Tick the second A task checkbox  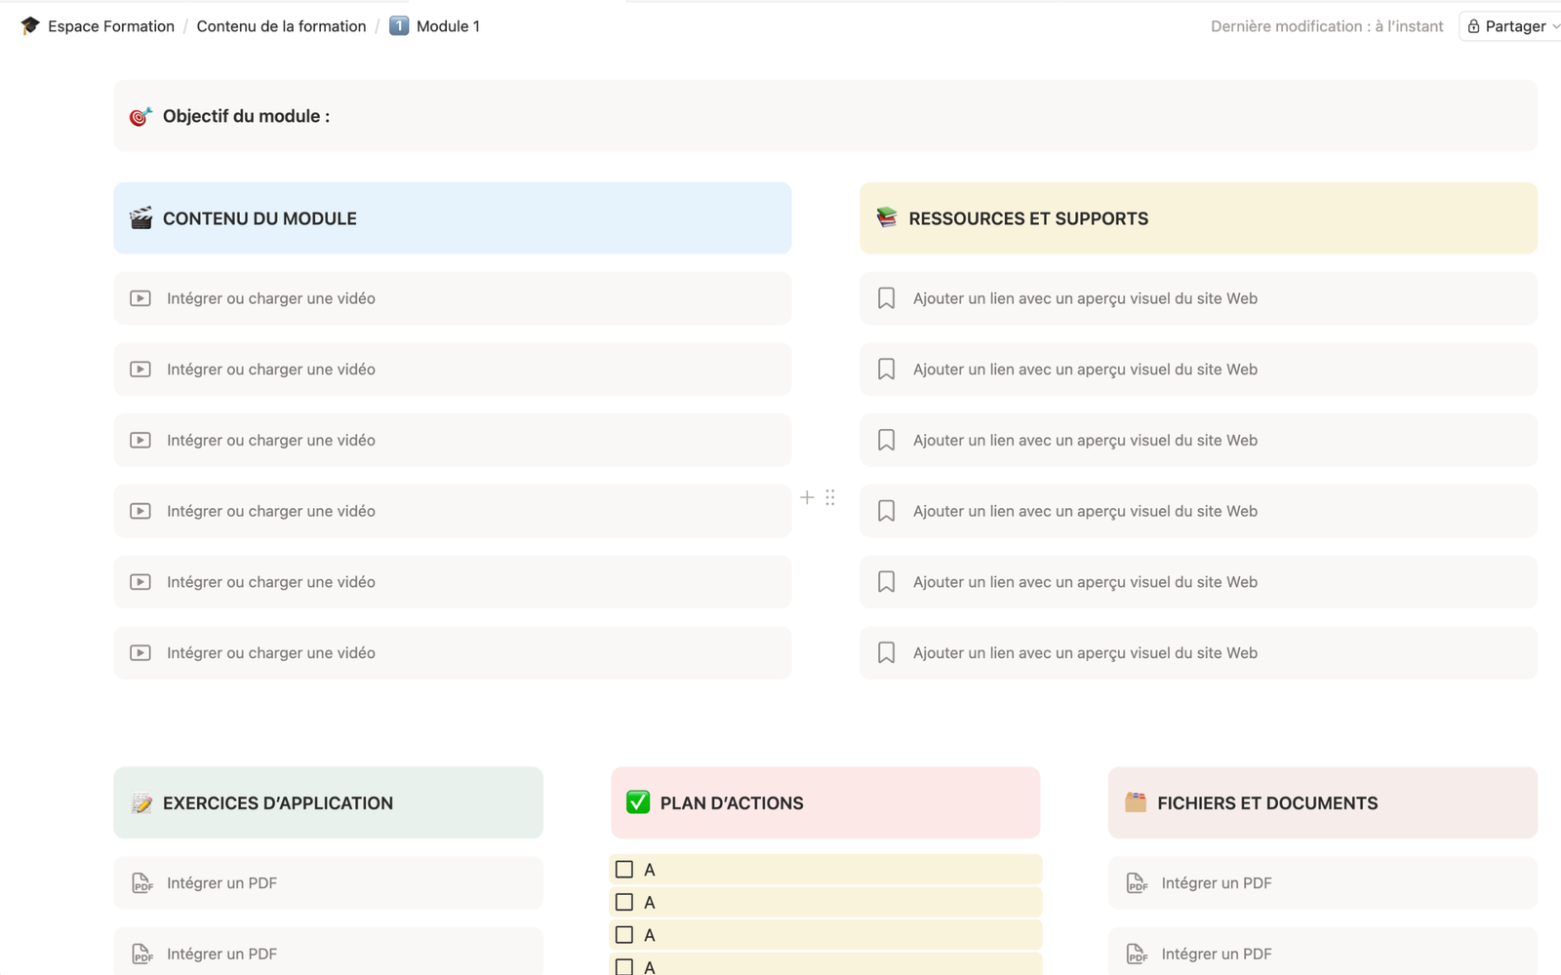click(623, 902)
